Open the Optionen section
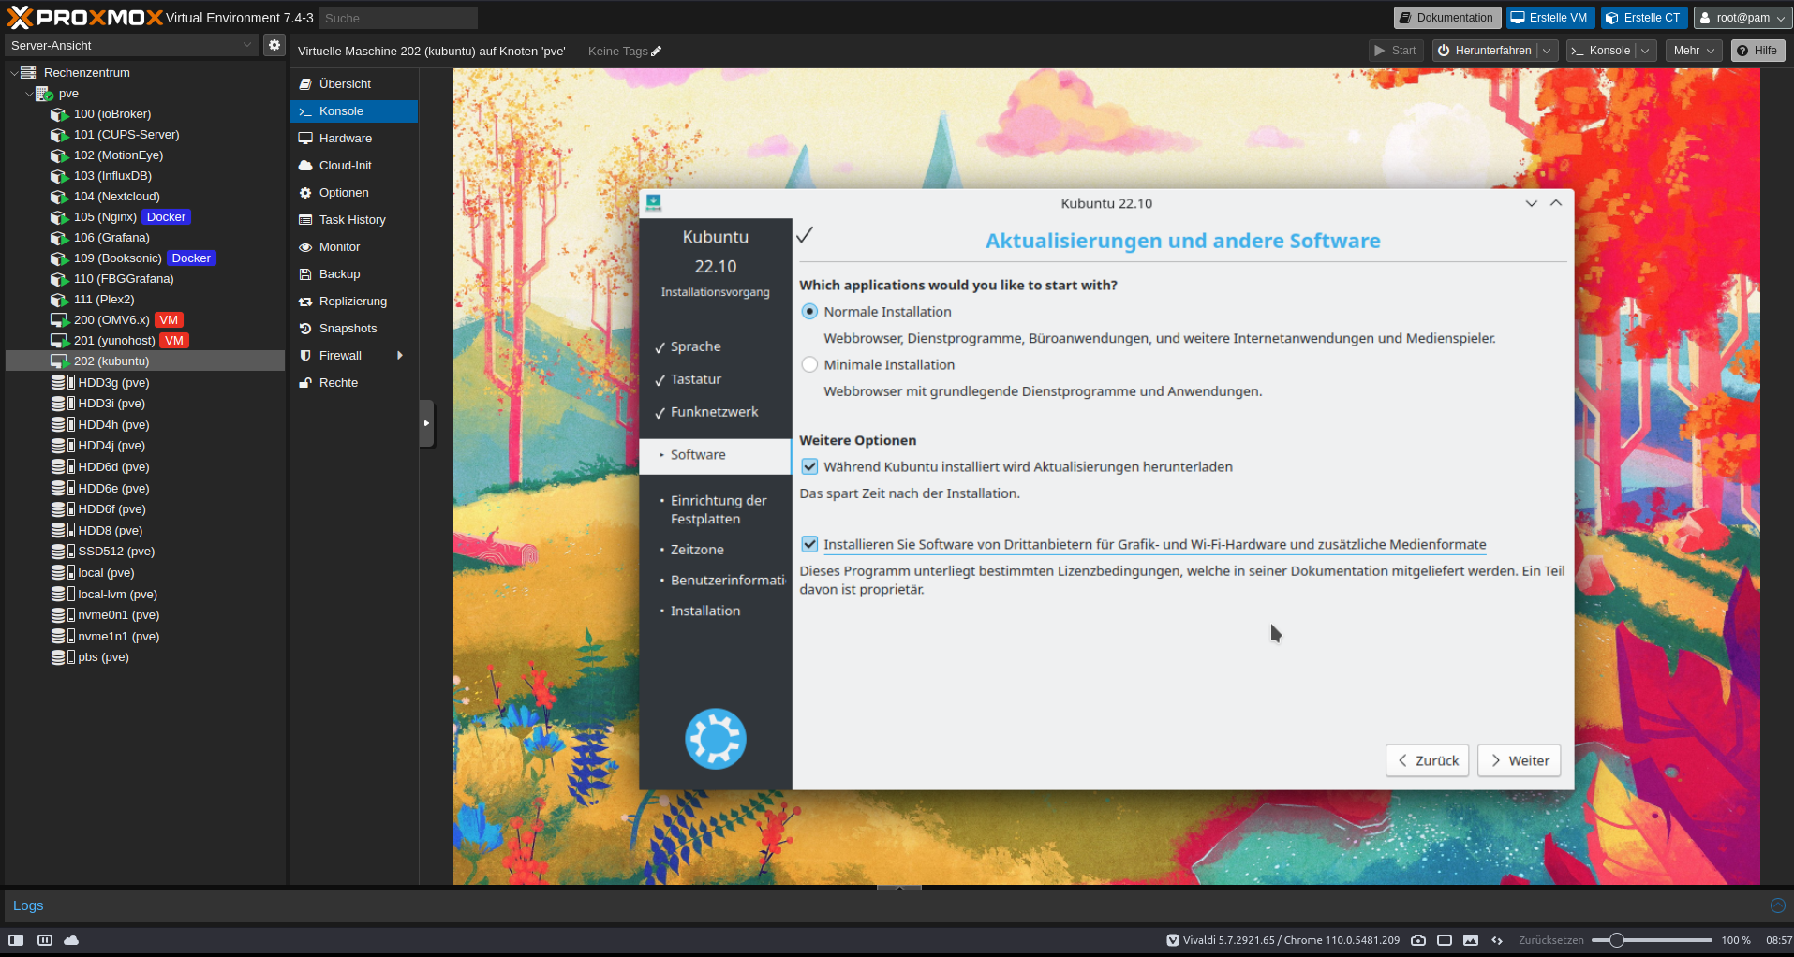 [x=354, y=193]
